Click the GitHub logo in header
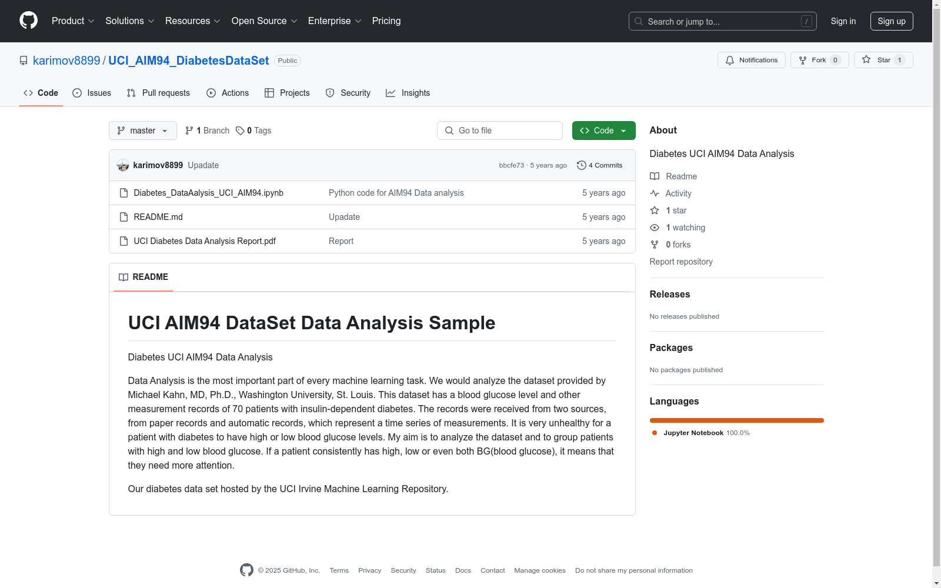The height and width of the screenshot is (588, 941). click(28, 21)
